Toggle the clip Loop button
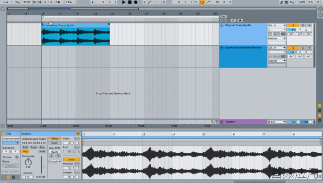Screen dimensions: 323x183 71,159
